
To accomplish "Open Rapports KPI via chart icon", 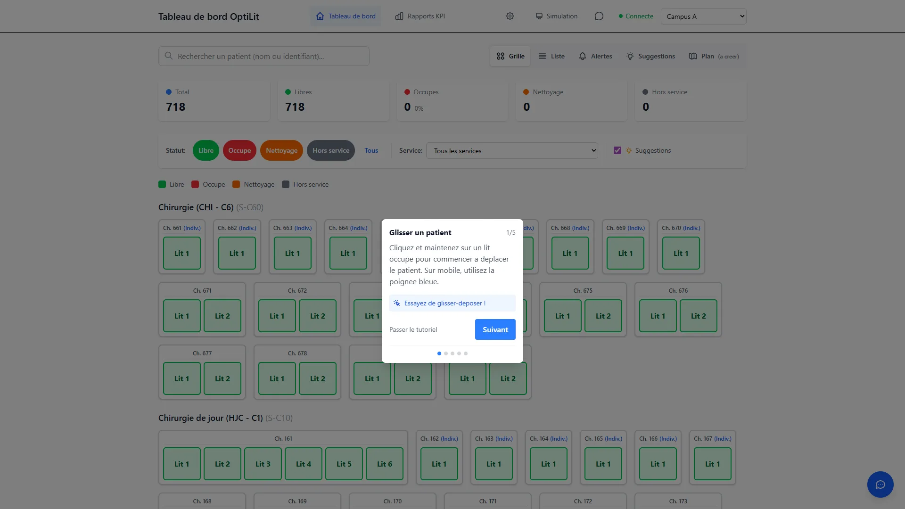I will 399,16.
